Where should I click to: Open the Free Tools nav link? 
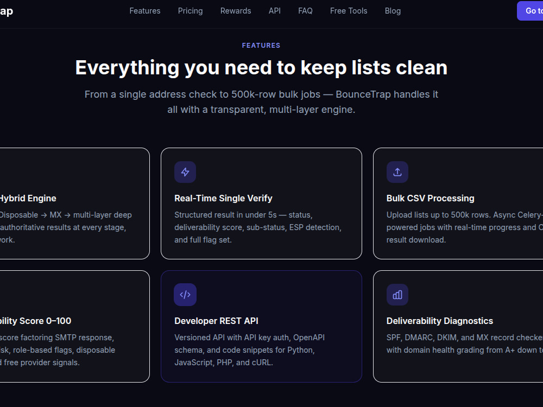point(349,11)
